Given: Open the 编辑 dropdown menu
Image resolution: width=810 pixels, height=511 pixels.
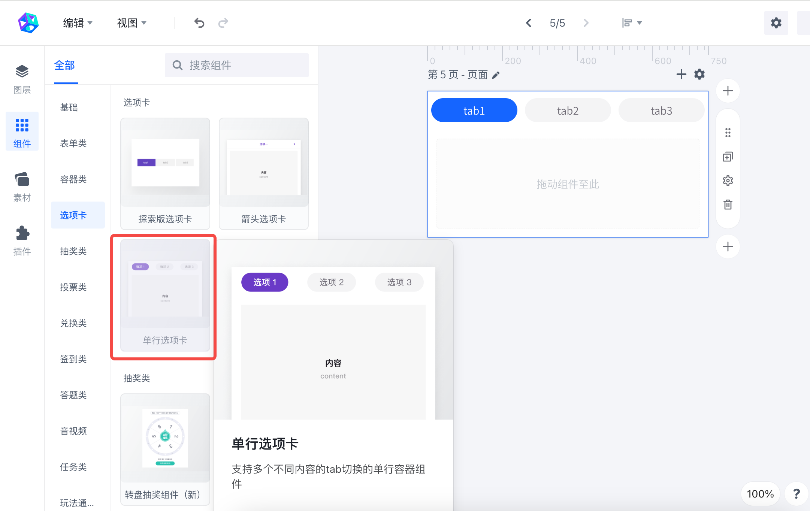Looking at the screenshot, I should pyautogui.click(x=78, y=23).
